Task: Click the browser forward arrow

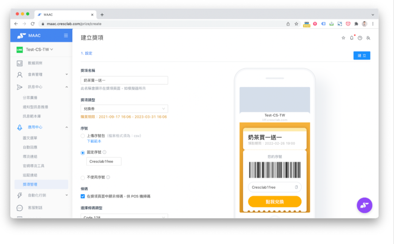Action: [x=24, y=24]
